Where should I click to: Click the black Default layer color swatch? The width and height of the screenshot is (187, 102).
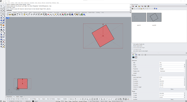33,101
